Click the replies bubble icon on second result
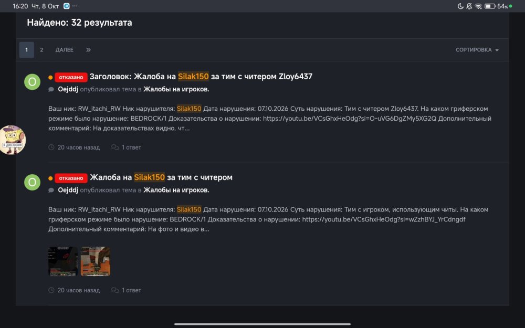The width and height of the screenshot is (525, 328). 115,290
